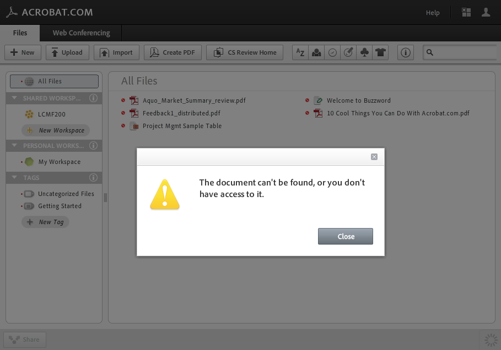This screenshot has width=501, height=350.
Task: Open the Help menu
Action: tap(433, 13)
